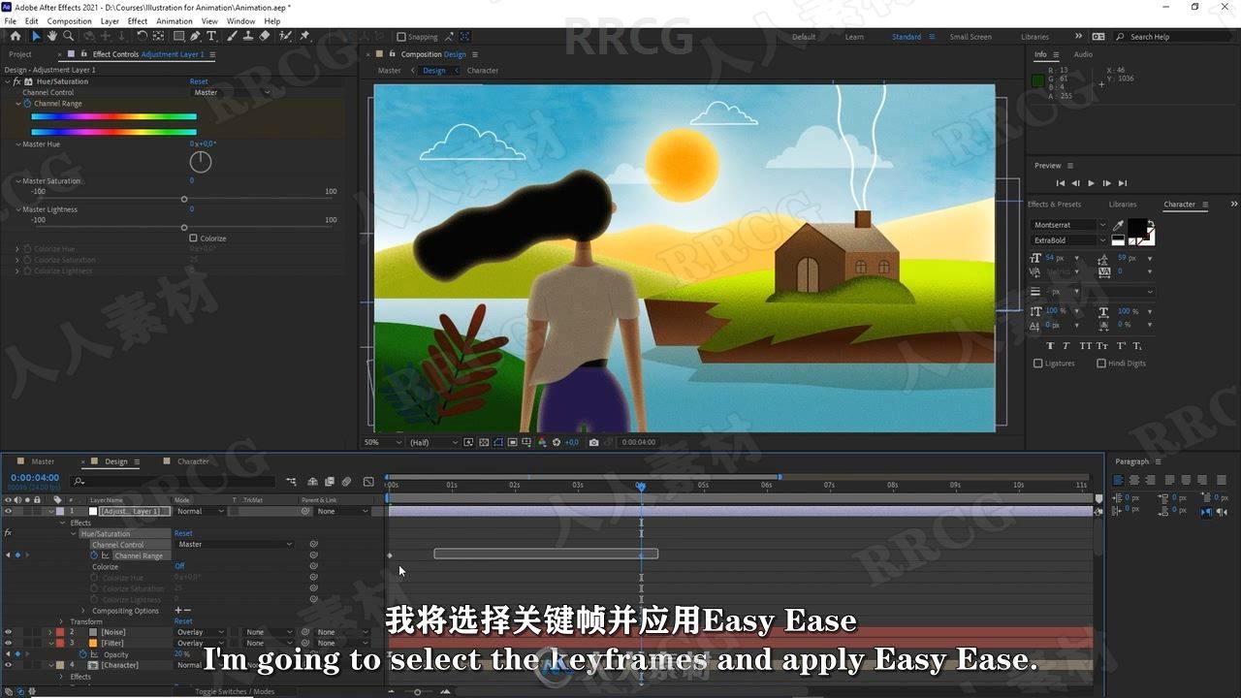Select the Home icon in toolbar

[15, 36]
